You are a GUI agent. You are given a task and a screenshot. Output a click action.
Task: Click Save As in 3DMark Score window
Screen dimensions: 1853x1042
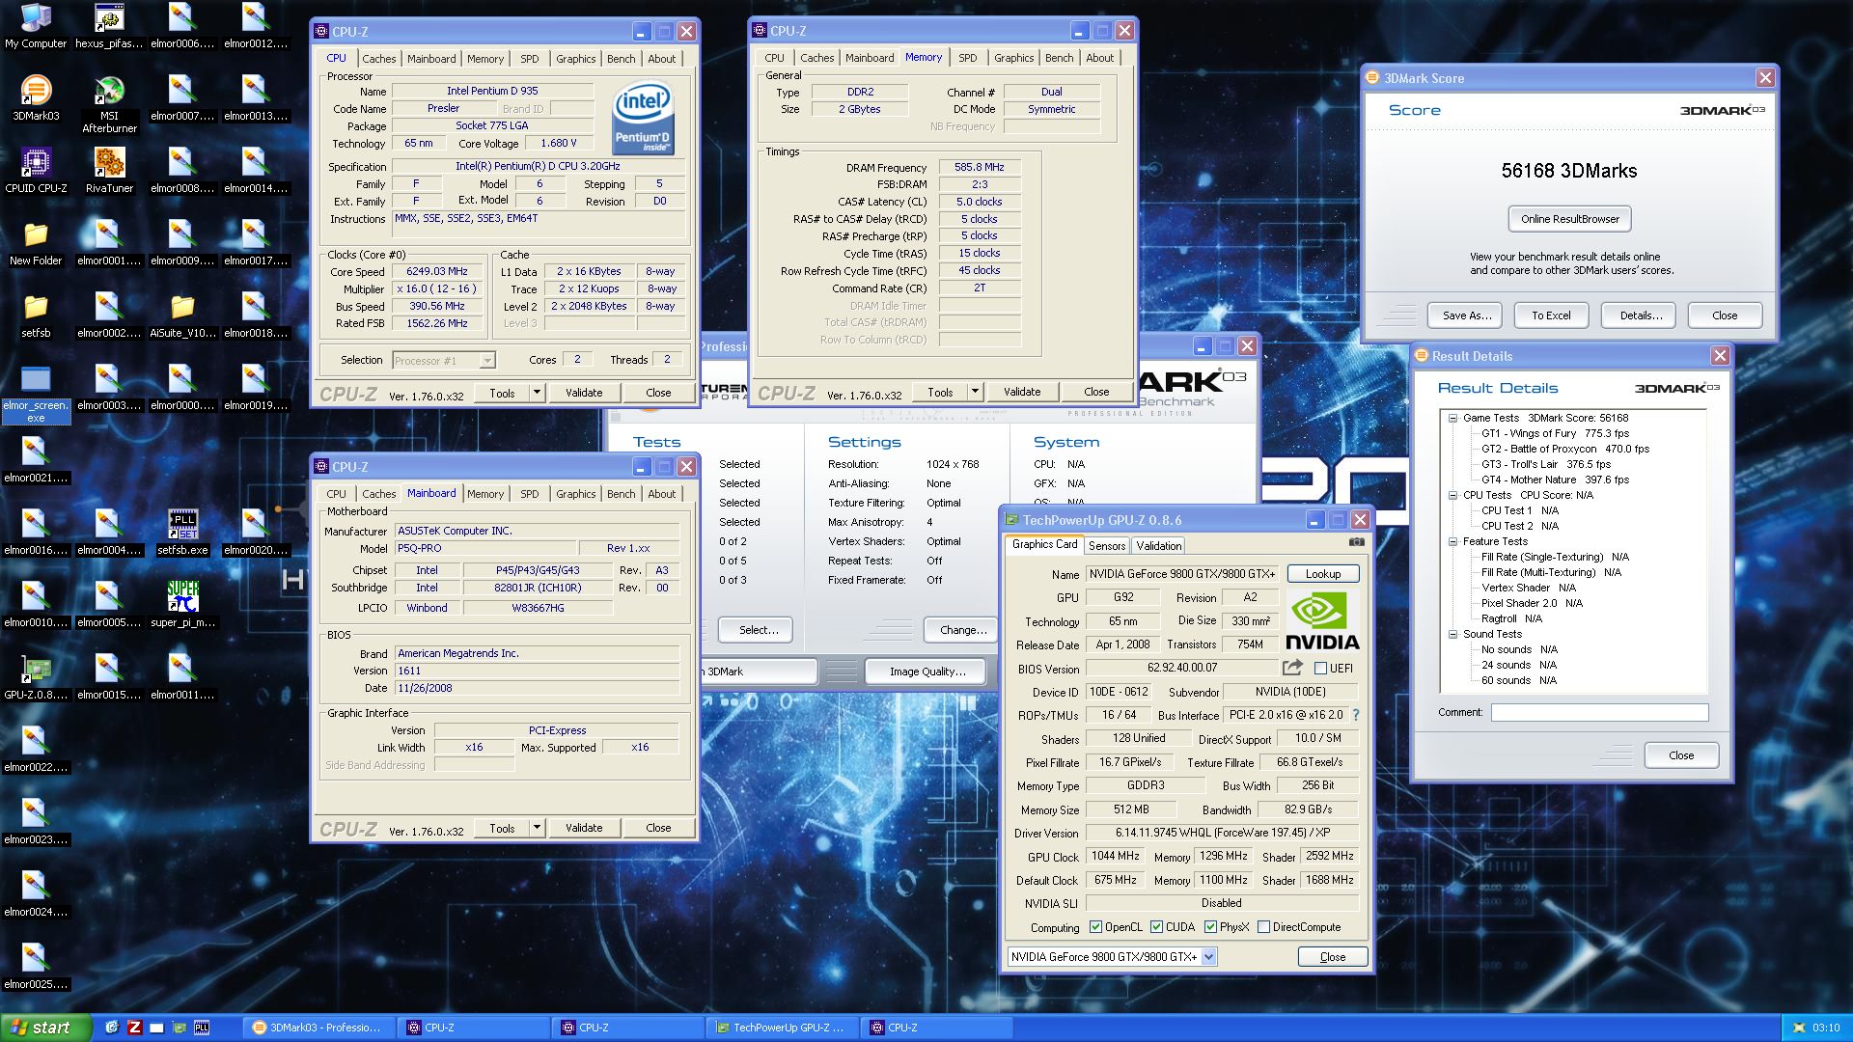[1467, 315]
